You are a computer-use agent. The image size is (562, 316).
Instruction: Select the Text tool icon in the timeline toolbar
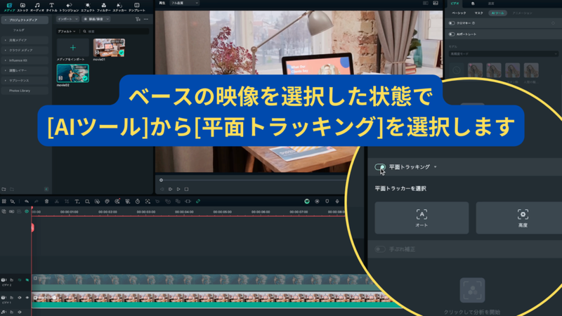tap(77, 202)
